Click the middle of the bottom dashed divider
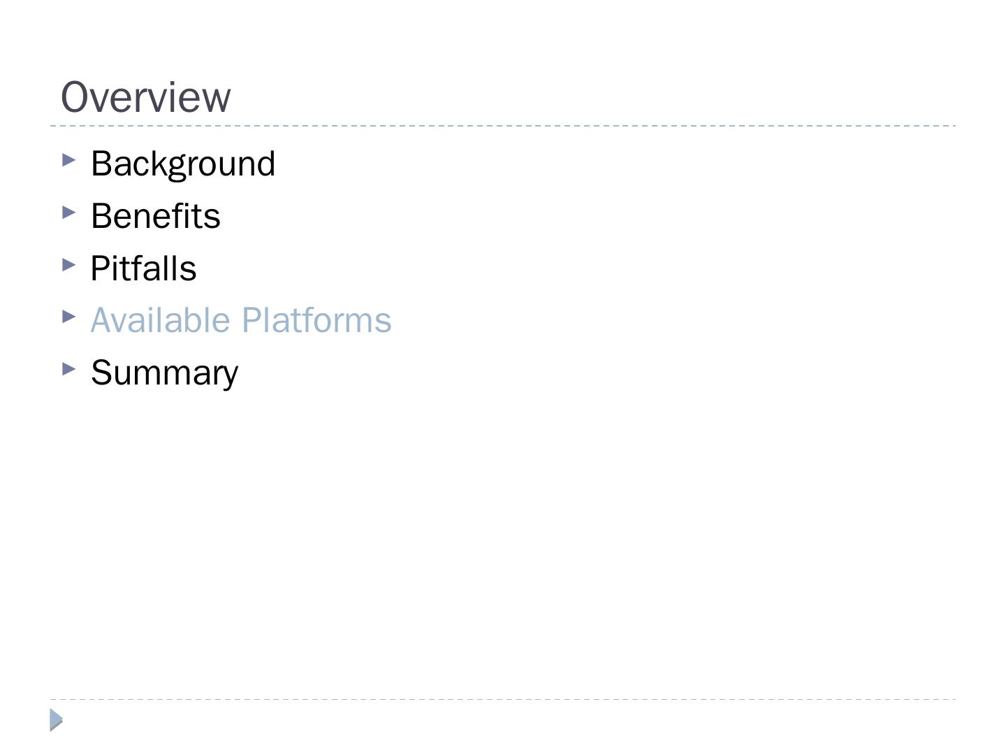 pos(503,699)
